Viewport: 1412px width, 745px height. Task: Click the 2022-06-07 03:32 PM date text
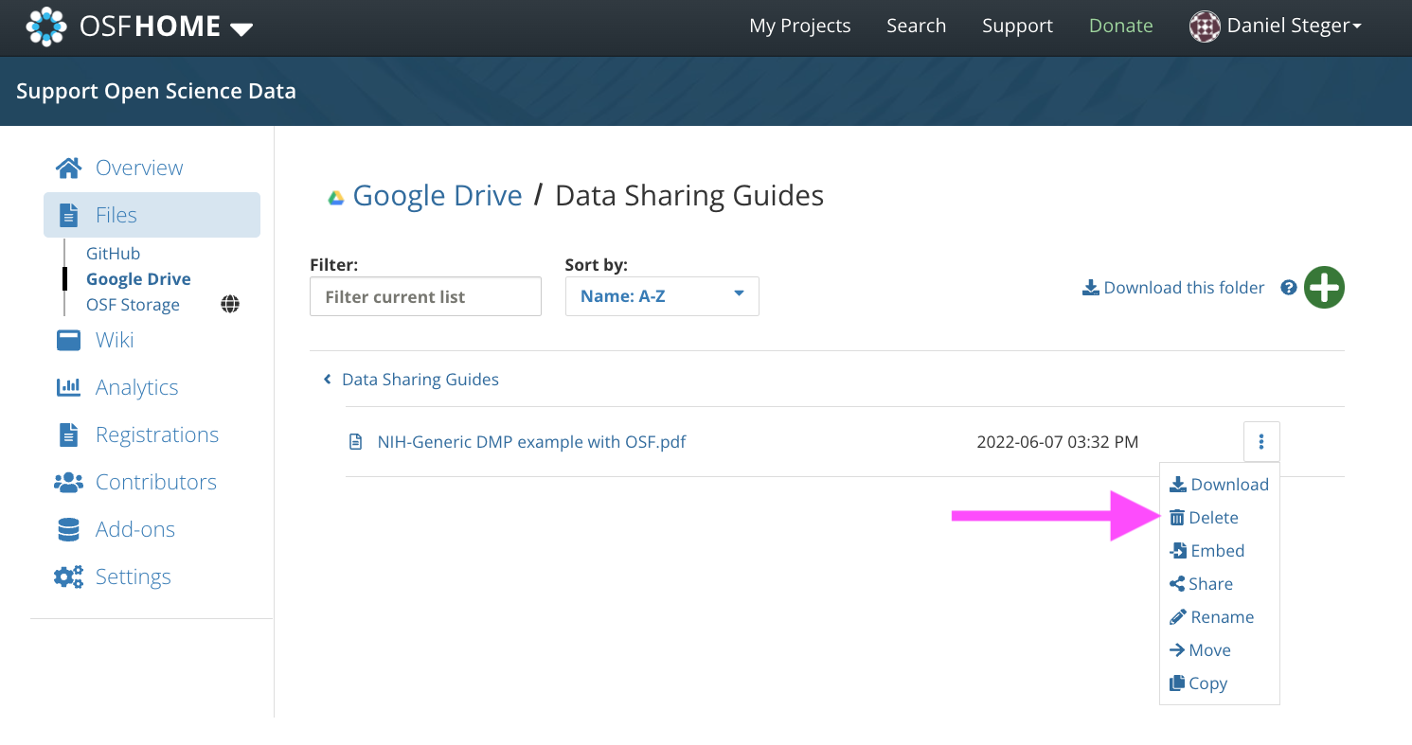(x=1058, y=442)
